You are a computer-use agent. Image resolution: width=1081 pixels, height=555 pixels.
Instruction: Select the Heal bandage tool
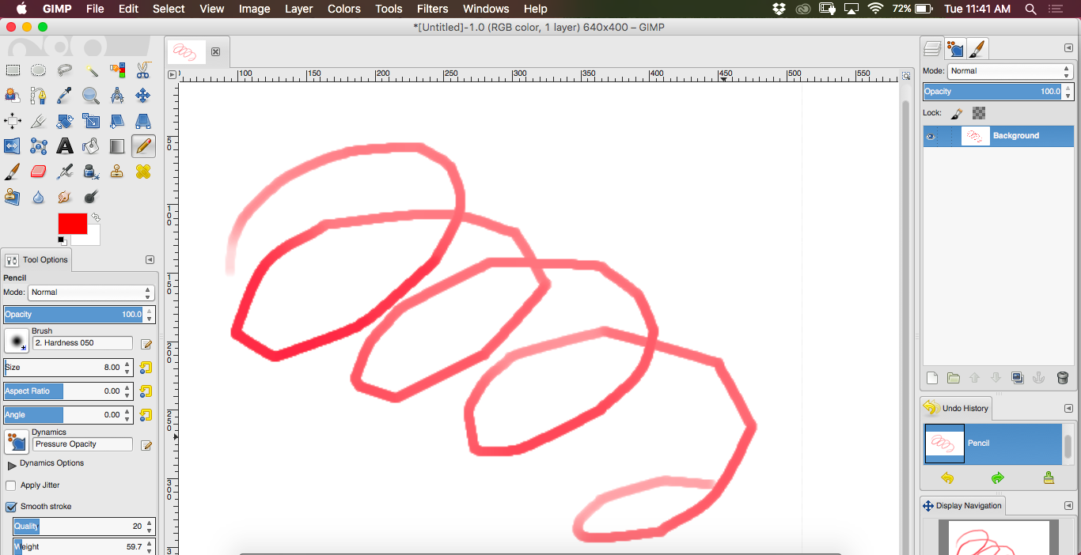[x=143, y=172]
